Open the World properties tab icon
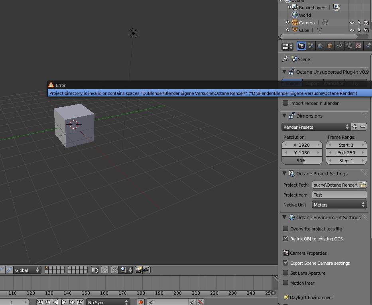Viewport: 372px width, 305px height. coord(320,46)
